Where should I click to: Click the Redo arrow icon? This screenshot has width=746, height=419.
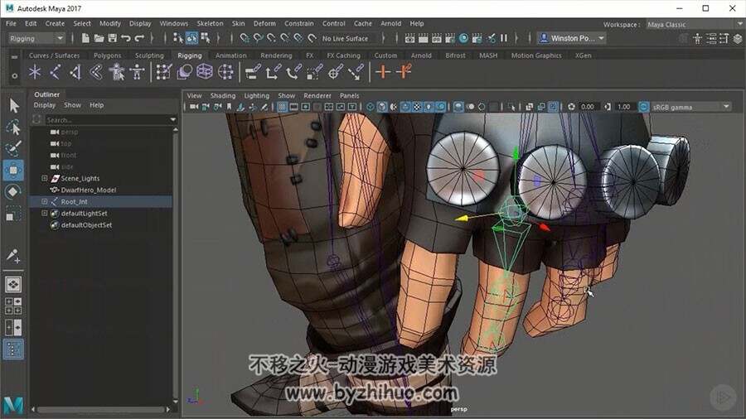tap(139, 38)
